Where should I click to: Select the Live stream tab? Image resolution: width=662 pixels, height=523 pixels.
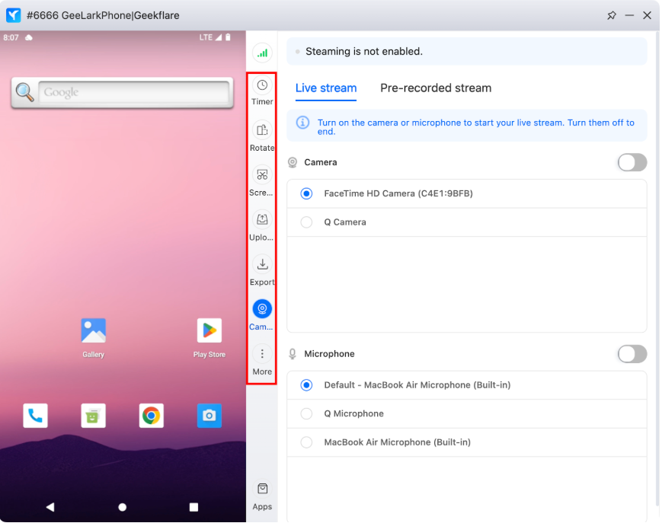pyautogui.click(x=326, y=88)
